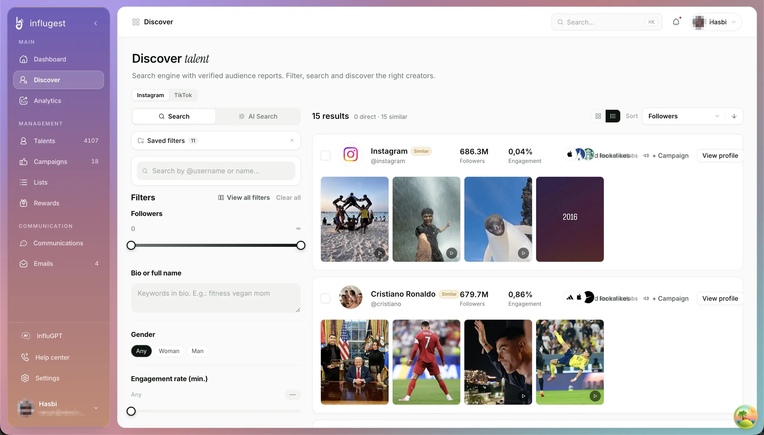The width and height of the screenshot is (764, 435).
Task: Expand Hasbi account menu in top bar
Action: [x=715, y=22]
